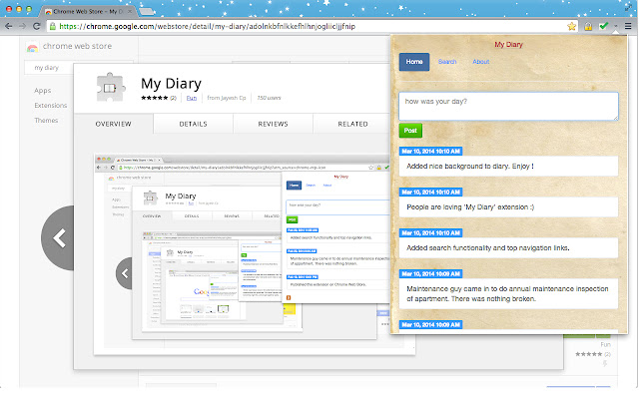Show previous screenshot with large left arrow

(x=58, y=237)
